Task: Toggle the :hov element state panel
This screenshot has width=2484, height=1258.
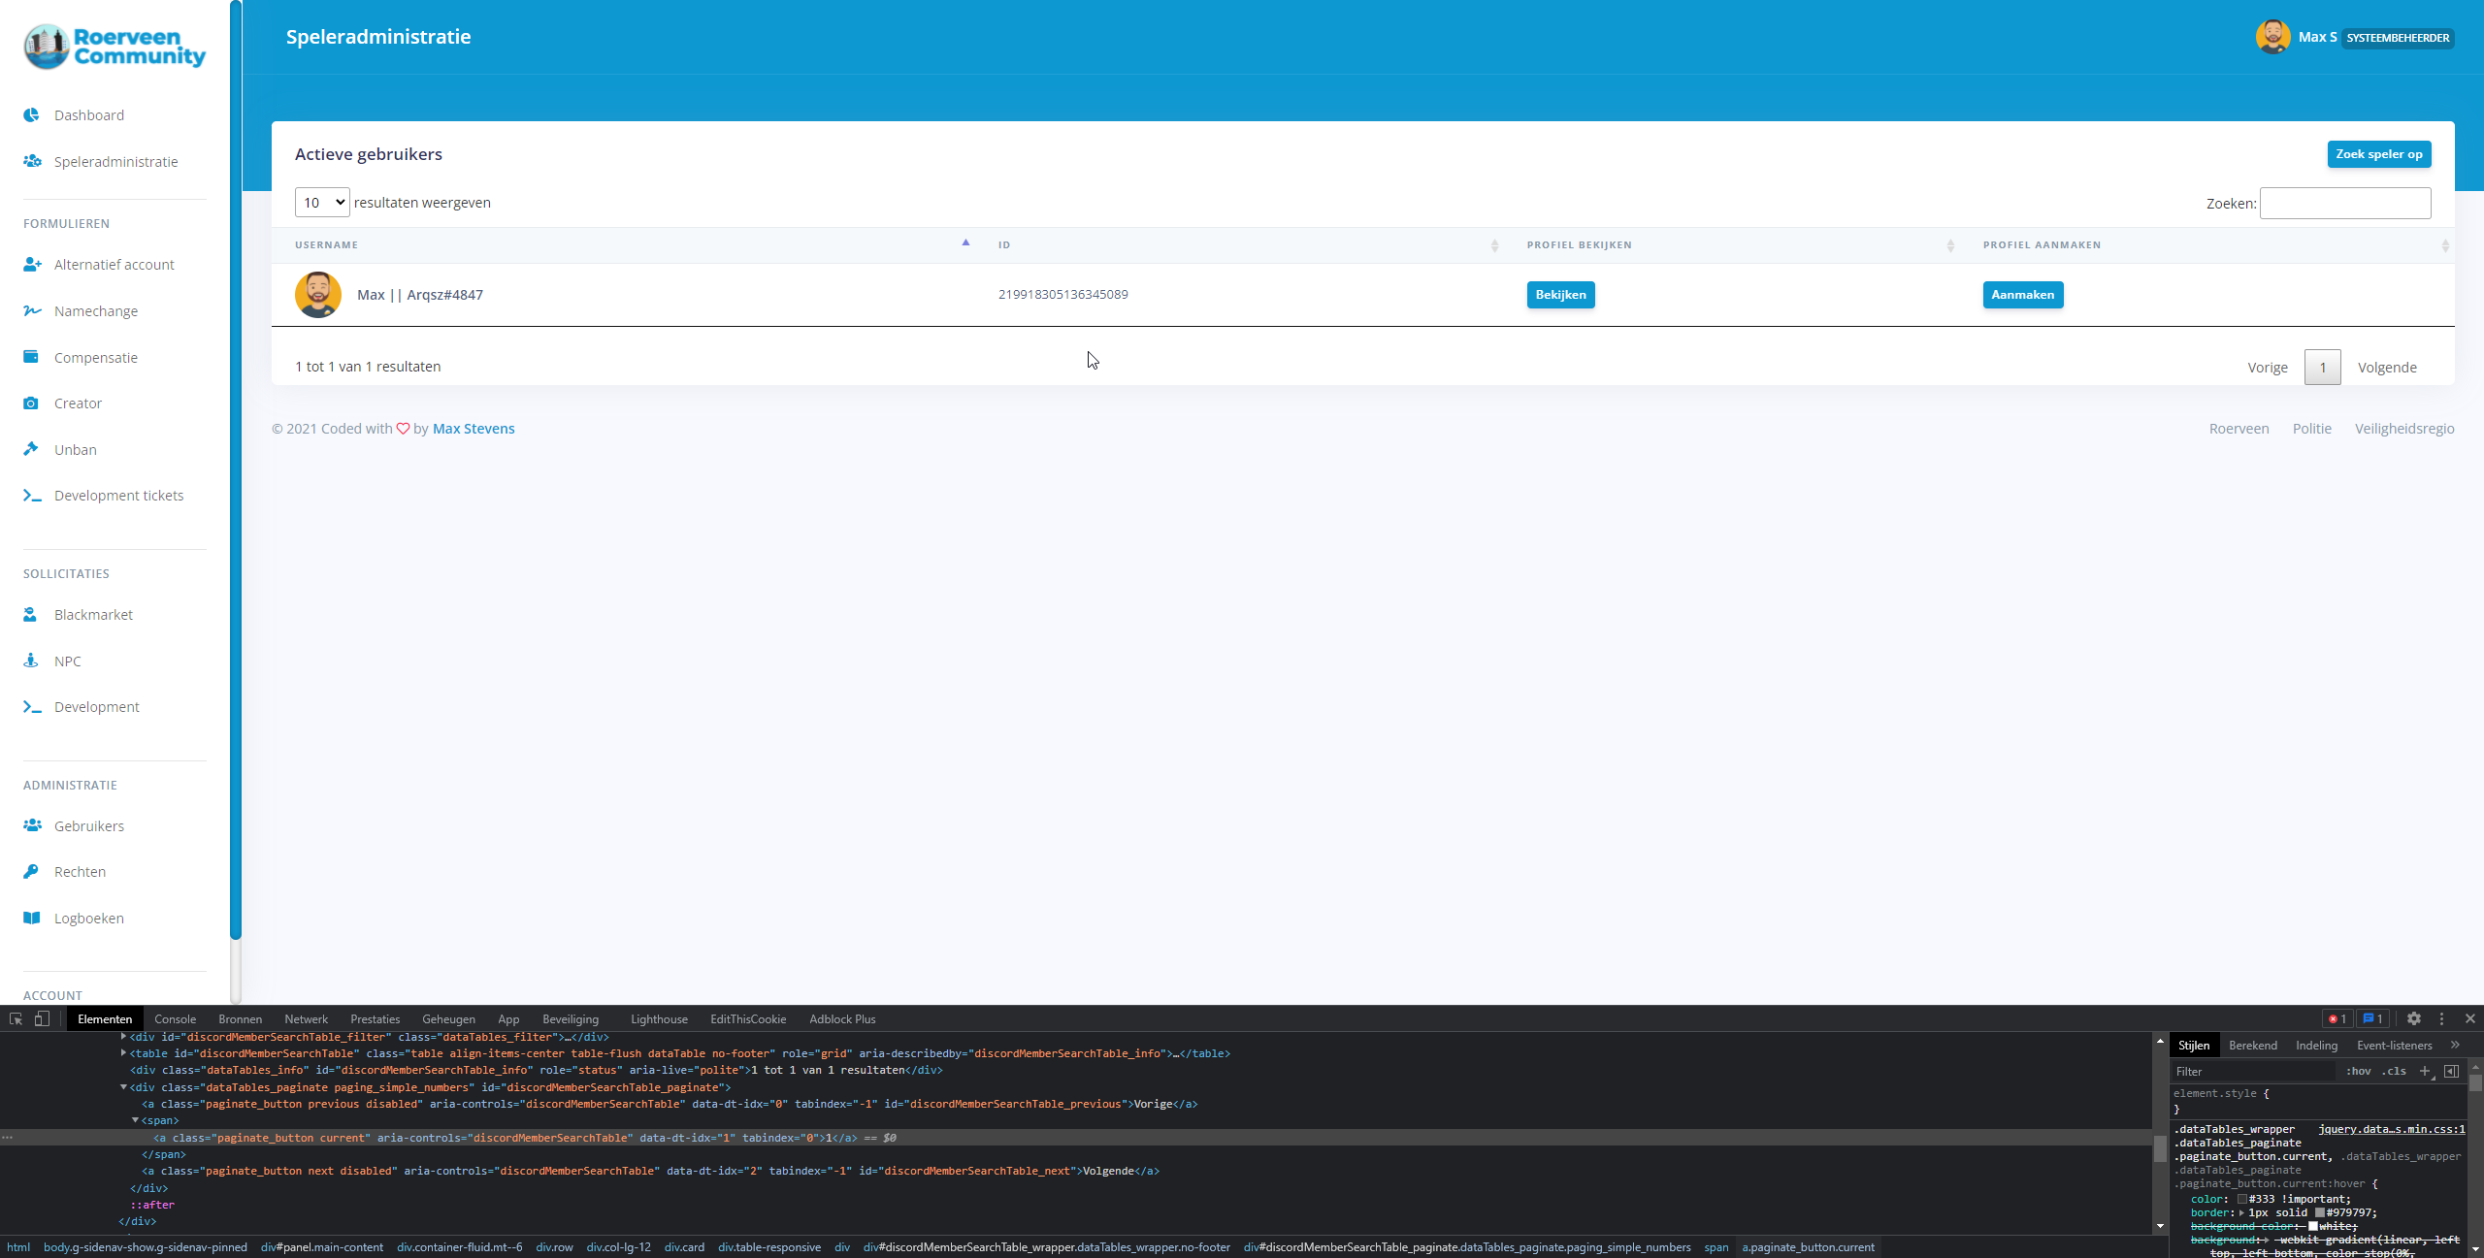Action: pos(2358,1071)
